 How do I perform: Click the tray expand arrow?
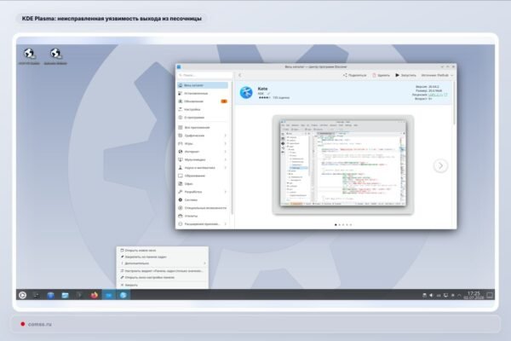[x=459, y=295]
